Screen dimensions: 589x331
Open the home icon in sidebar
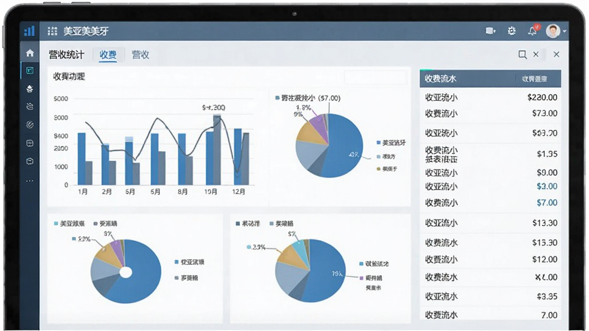pyautogui.click(x=30, y=53)
